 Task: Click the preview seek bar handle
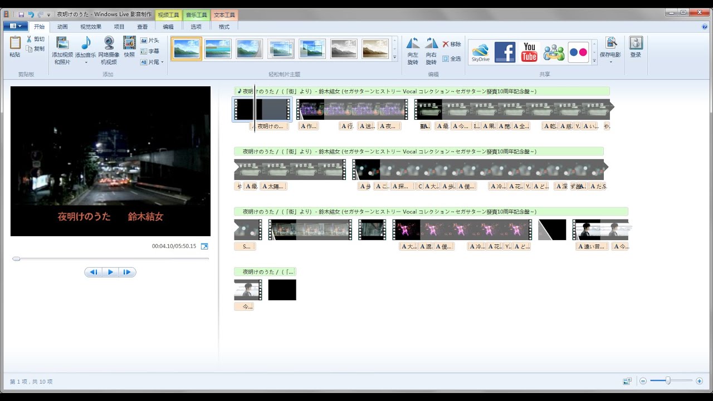[16, 258]
